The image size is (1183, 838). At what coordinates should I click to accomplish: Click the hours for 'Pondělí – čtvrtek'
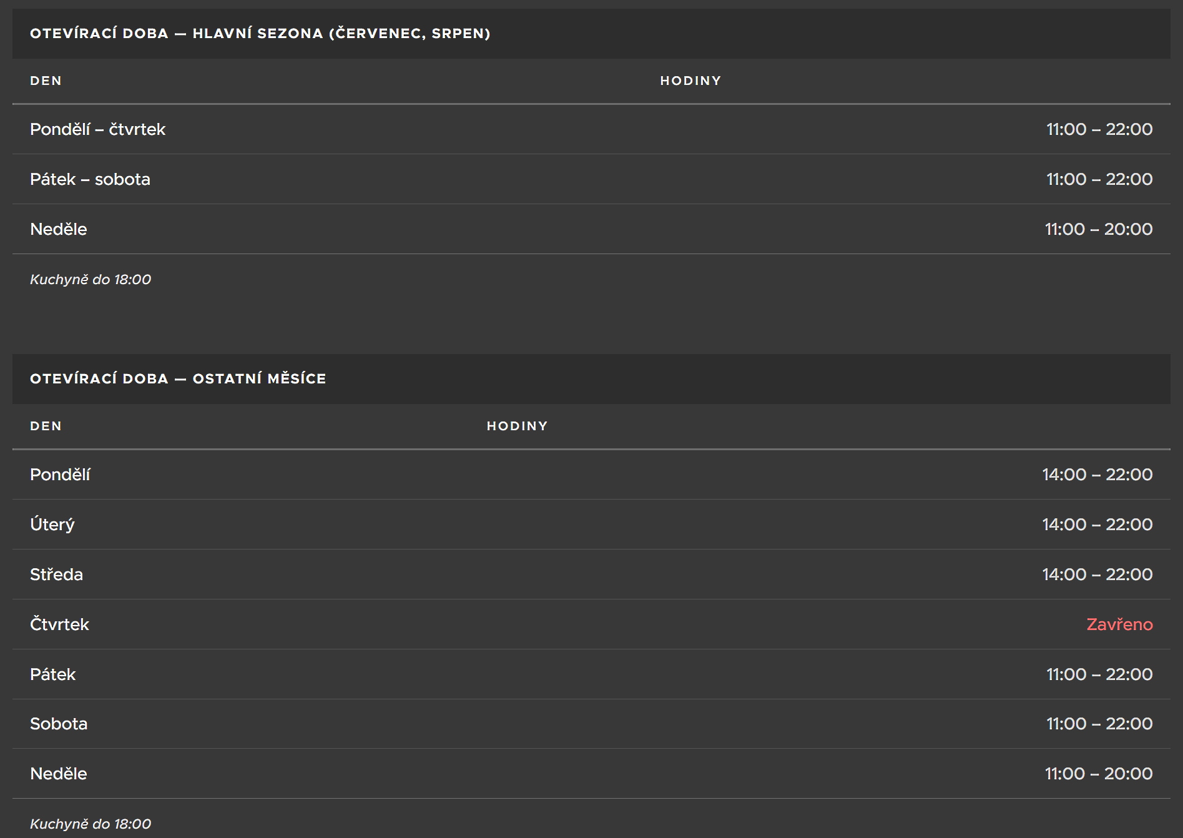[1099, 129]
